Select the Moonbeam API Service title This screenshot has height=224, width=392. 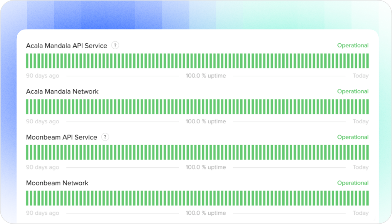(62, 137)
